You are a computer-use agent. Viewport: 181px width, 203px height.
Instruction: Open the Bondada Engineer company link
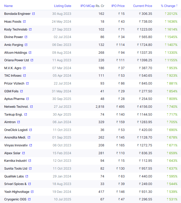(17, 14)
